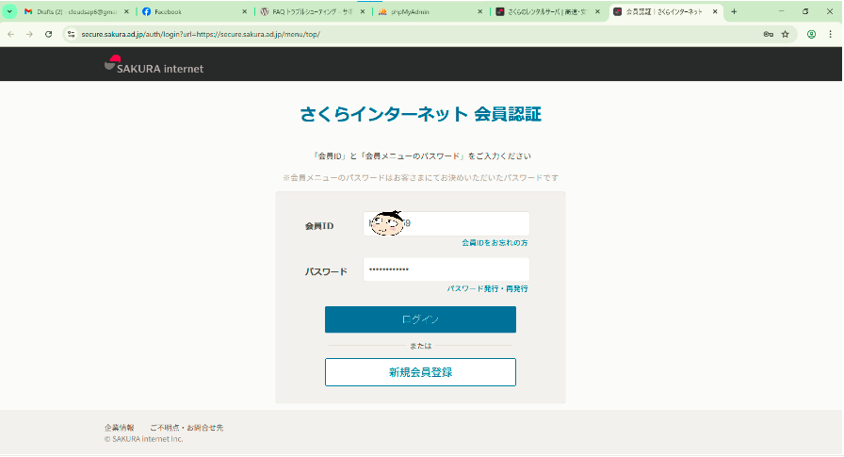Screen dimensions: 844x457
Task: Close the FAQ トラブルシューティング tab
Action: pyautogui.click(x=363, y=11)
